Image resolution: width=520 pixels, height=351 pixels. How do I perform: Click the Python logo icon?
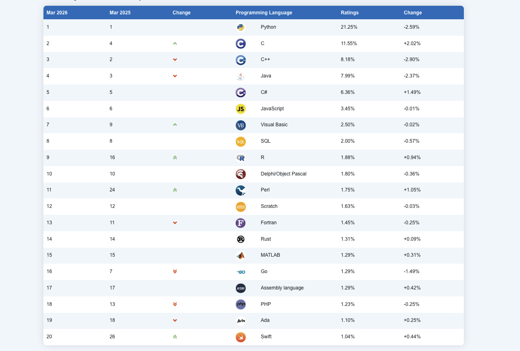pyautogui.click(x=241, y=27)
